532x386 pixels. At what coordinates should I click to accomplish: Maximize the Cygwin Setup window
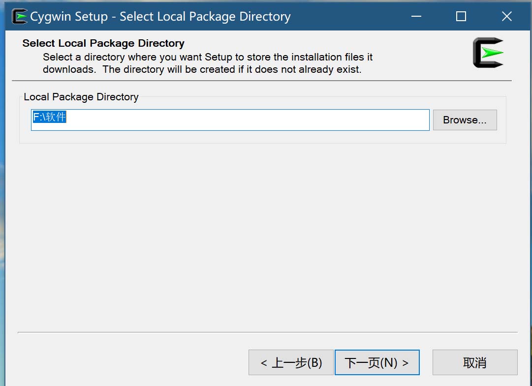[461, 16]
